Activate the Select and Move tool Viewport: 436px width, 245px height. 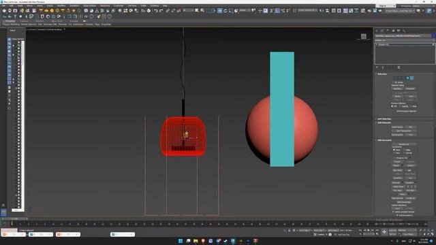tap(219, 11)
